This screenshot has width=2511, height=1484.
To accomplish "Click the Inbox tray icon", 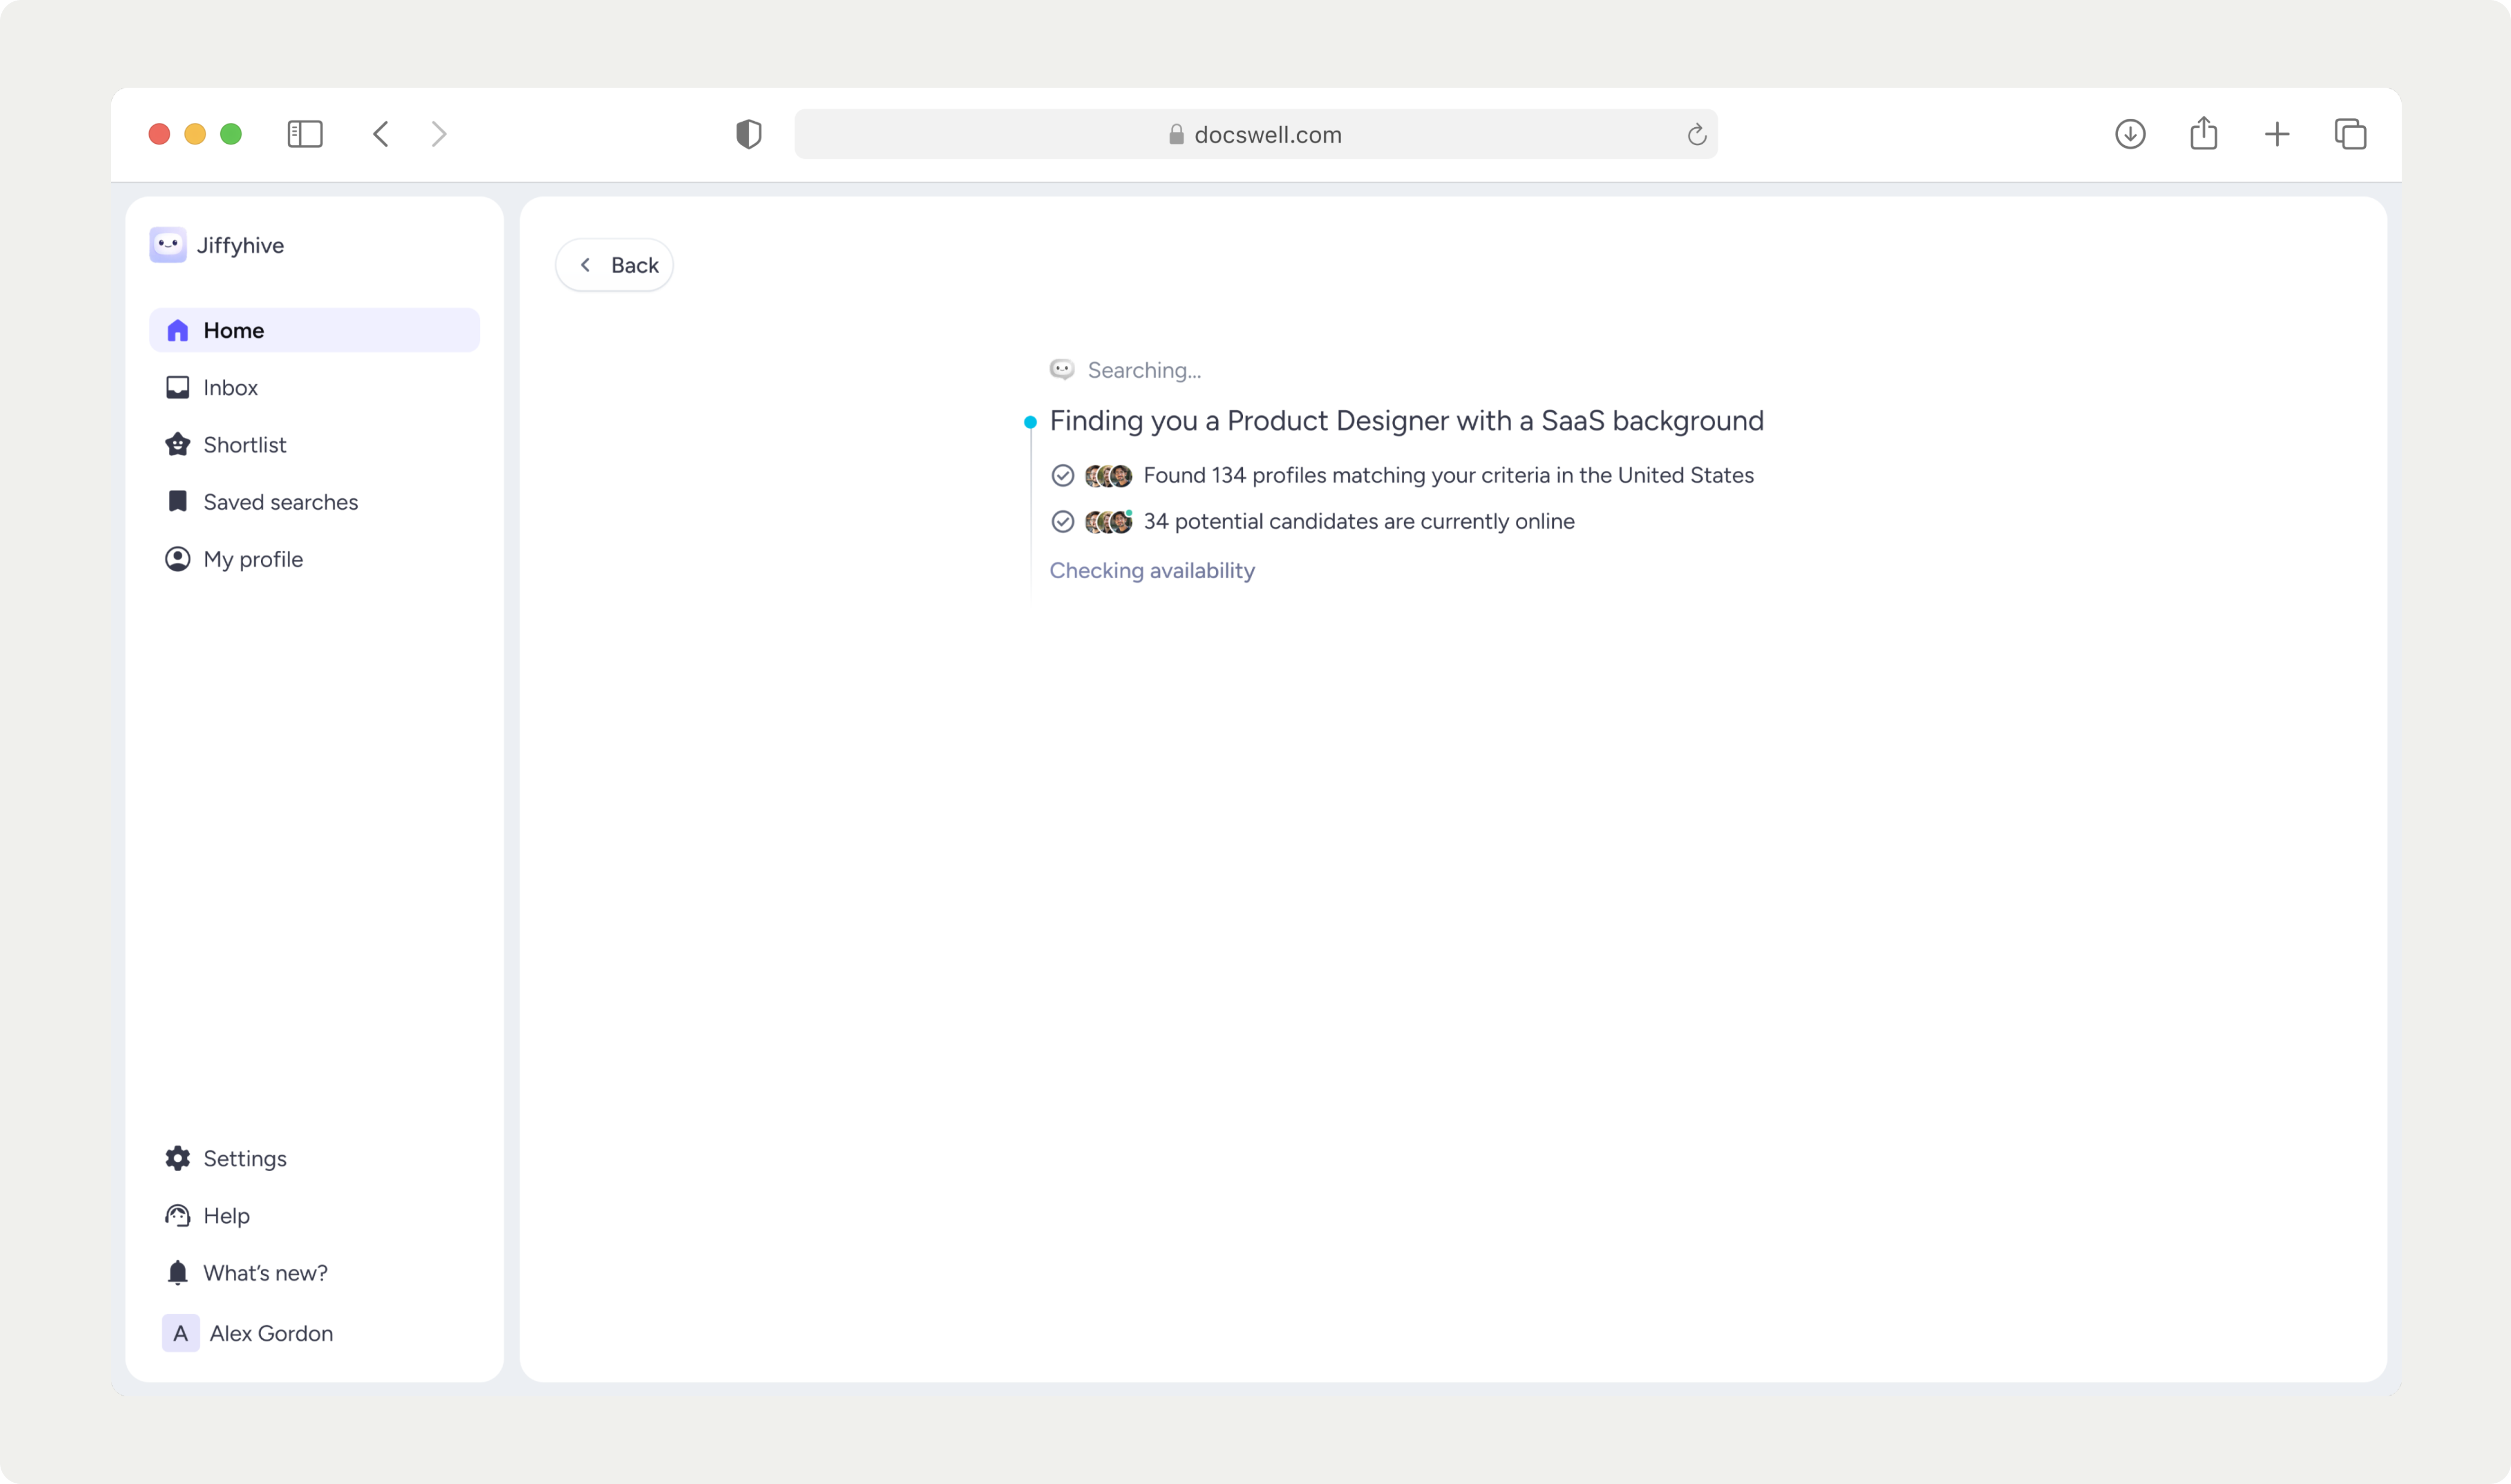I will click(x=177, y=387).
